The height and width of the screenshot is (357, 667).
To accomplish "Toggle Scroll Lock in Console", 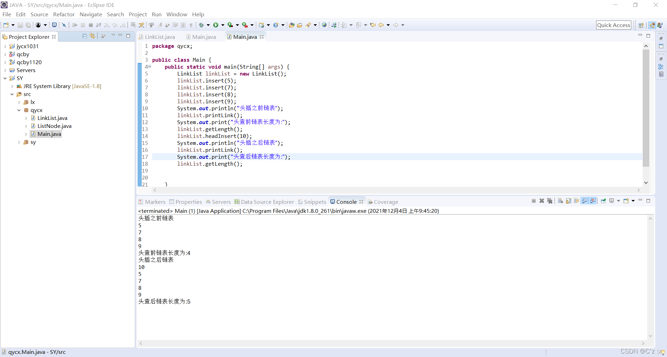I will (x=568, y=201).
